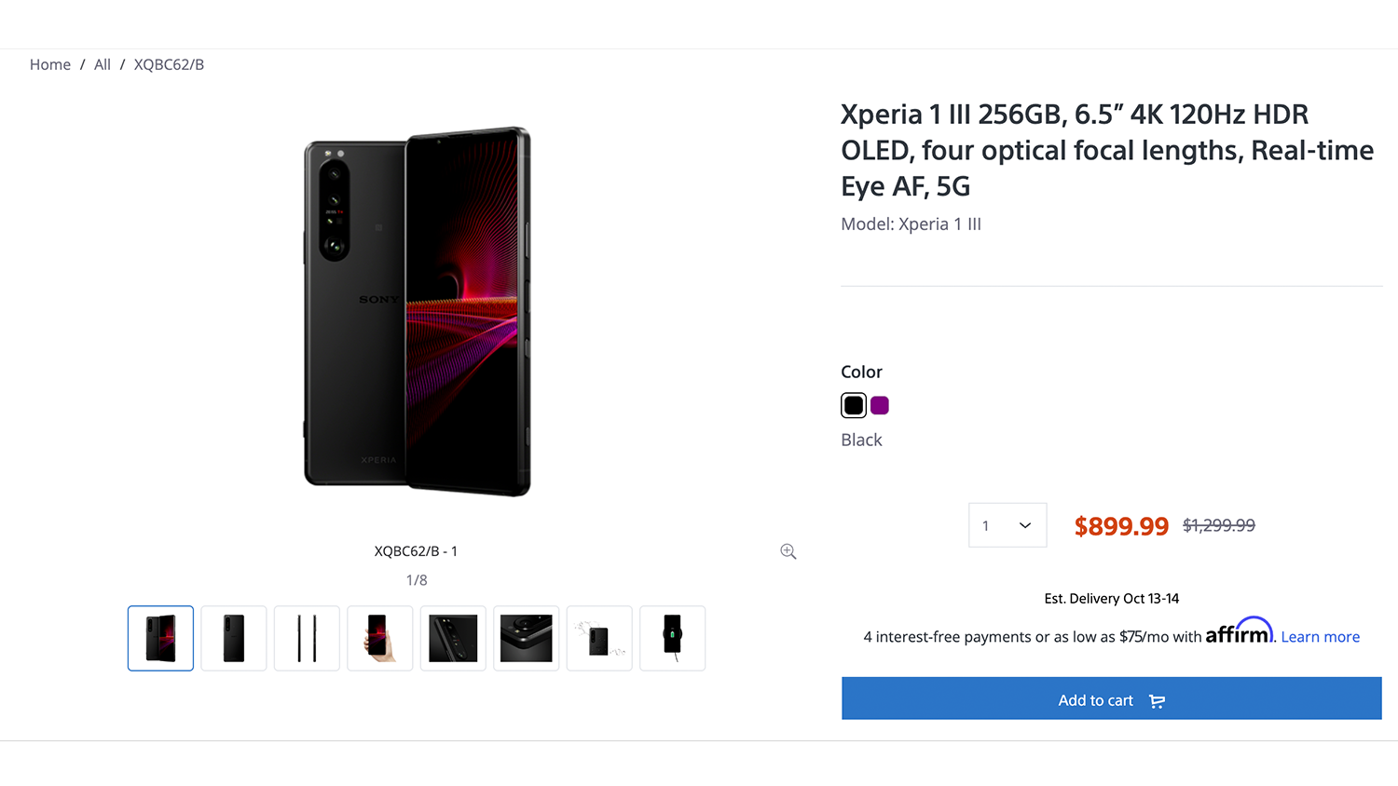The image size is (1398, 786).
Task: Click the XQBC62/B breadcrumb item
Action: pos(169,64)
